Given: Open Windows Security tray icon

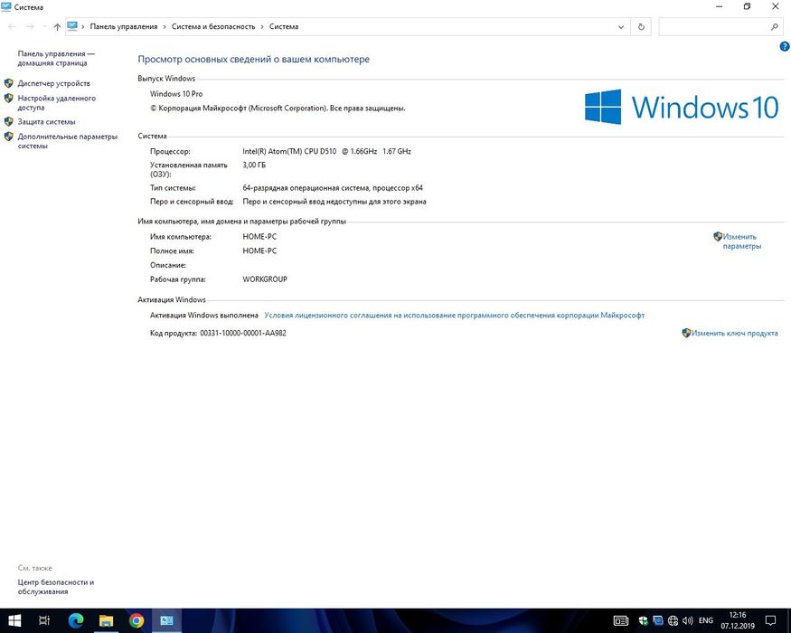Looking at the screenshot, I should (x=643, y=621).
